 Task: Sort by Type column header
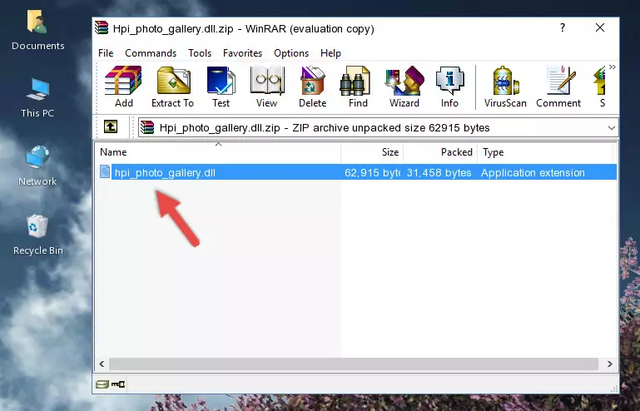click(x=545, y=152)
